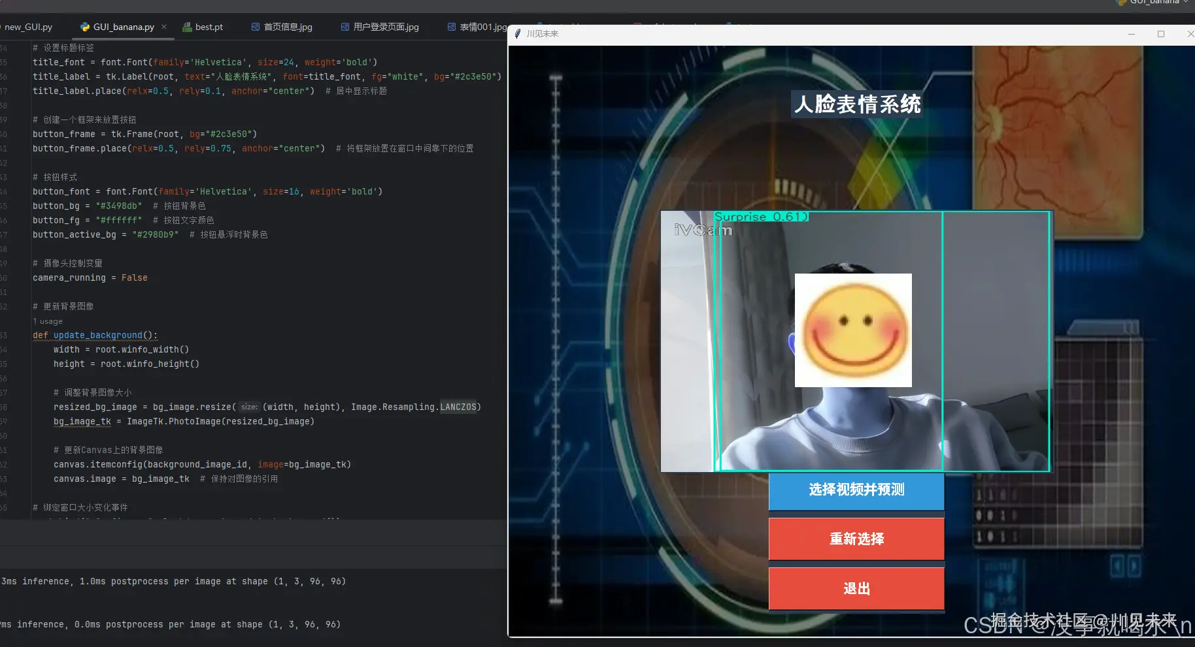Switch to the best.pt tab
1195x647 pixels.
208,27
